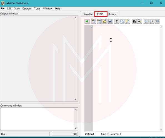Jump to previous bookmark icon
This screenshot has width=165, height=138.
point(152,21)
